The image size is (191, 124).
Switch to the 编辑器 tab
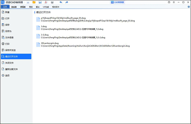click(23, 7)
